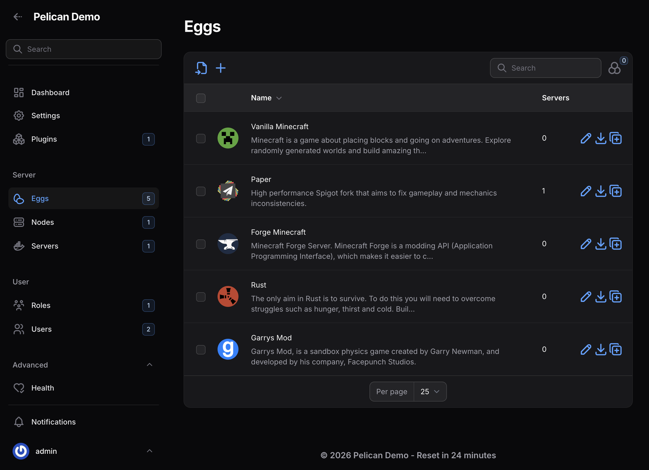Open the Per page 25 dropdown
The height and width of the screenshot is (470, 649).
pyautogui.click(x=430, y=392)
